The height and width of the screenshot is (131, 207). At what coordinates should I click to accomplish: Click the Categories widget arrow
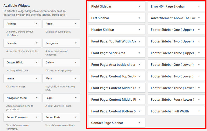pyautogui.click(x=75, y=43)
